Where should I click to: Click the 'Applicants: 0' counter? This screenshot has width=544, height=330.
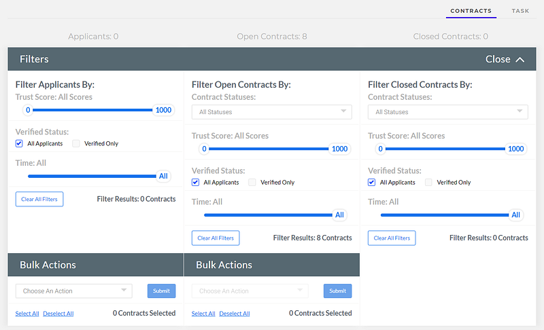coord(93,37)
